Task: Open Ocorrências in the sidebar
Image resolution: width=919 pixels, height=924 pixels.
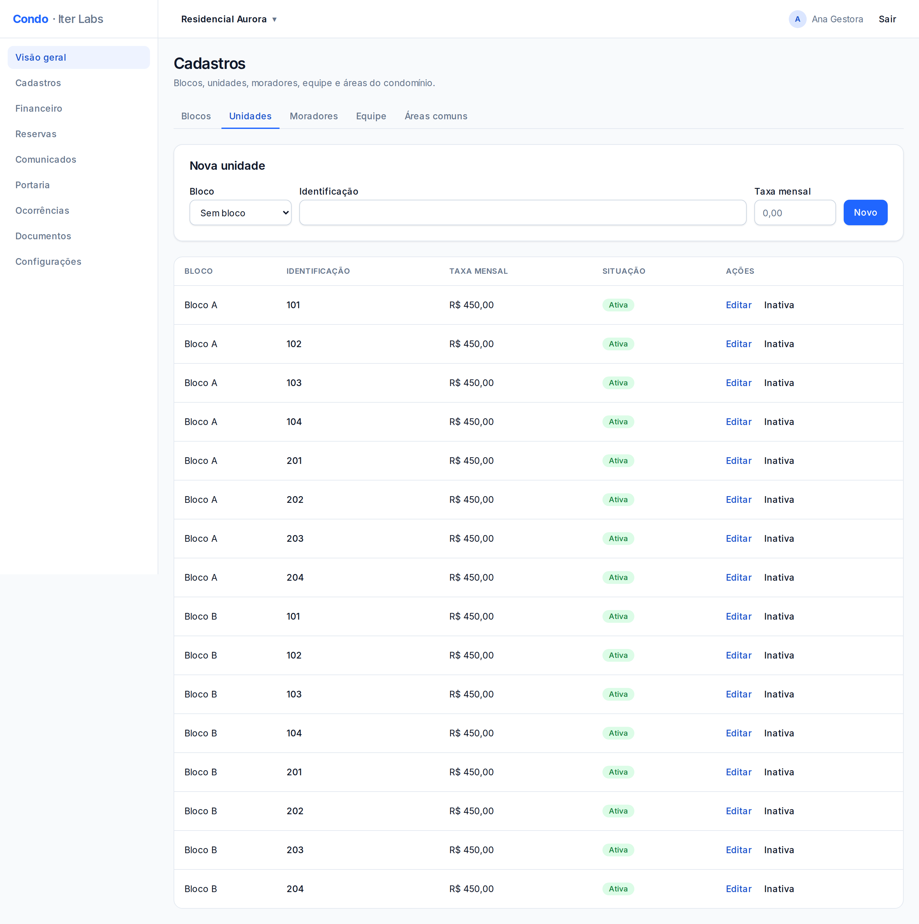Action: click(x=78, y=211)
